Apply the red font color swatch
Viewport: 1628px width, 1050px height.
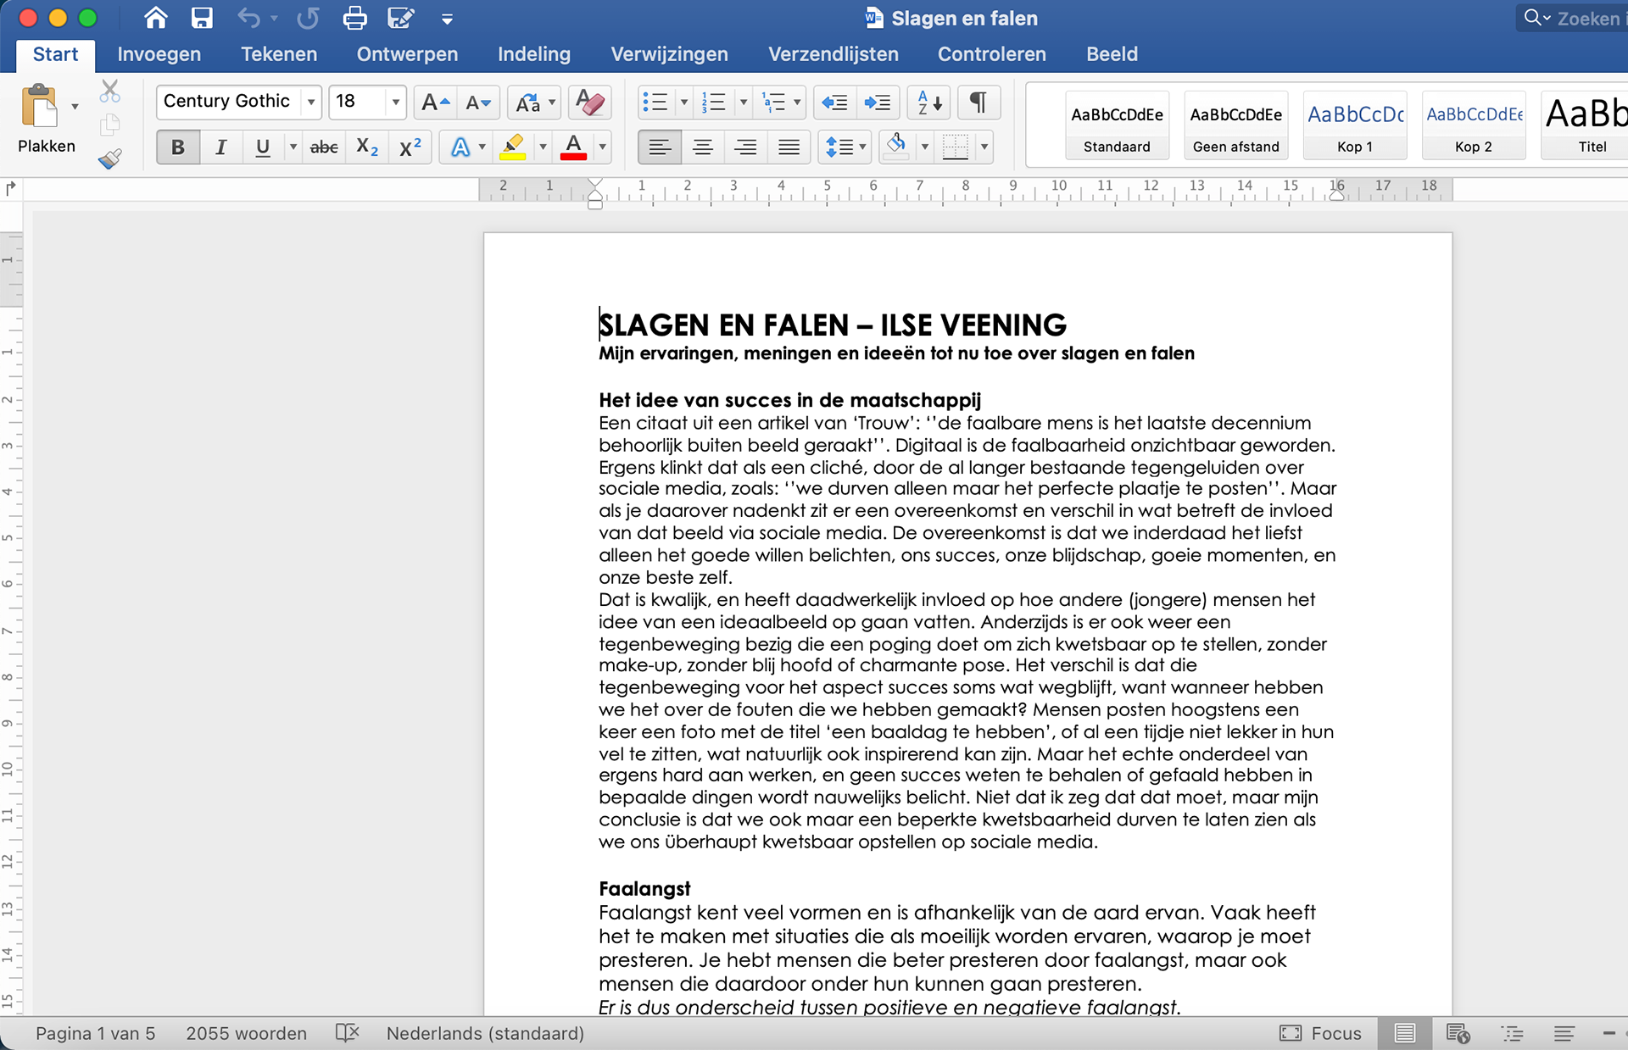point(574,147)
